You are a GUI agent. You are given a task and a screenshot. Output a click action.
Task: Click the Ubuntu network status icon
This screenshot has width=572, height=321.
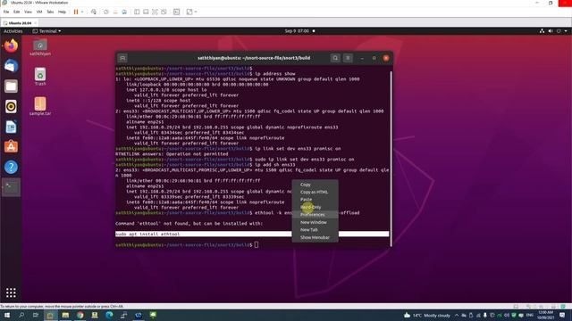tap(542, 31)
